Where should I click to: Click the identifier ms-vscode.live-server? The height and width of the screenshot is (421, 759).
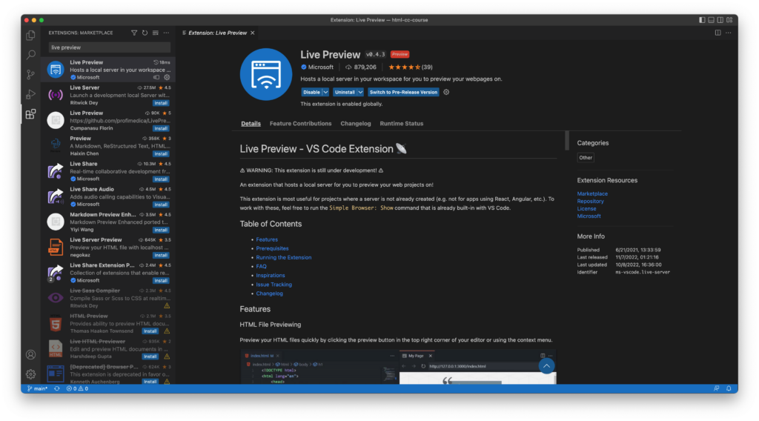643,273
